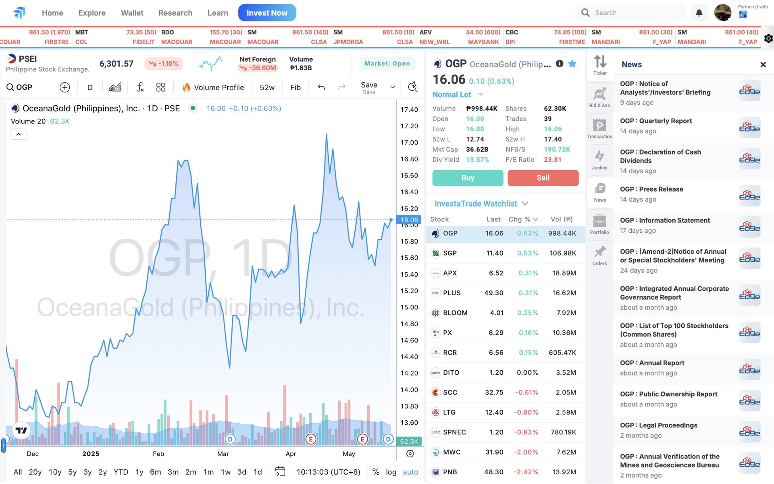The width and height of the screenshot is (774, 484).
Task: Click the Buy button
Action: click(x=468, y=178)
